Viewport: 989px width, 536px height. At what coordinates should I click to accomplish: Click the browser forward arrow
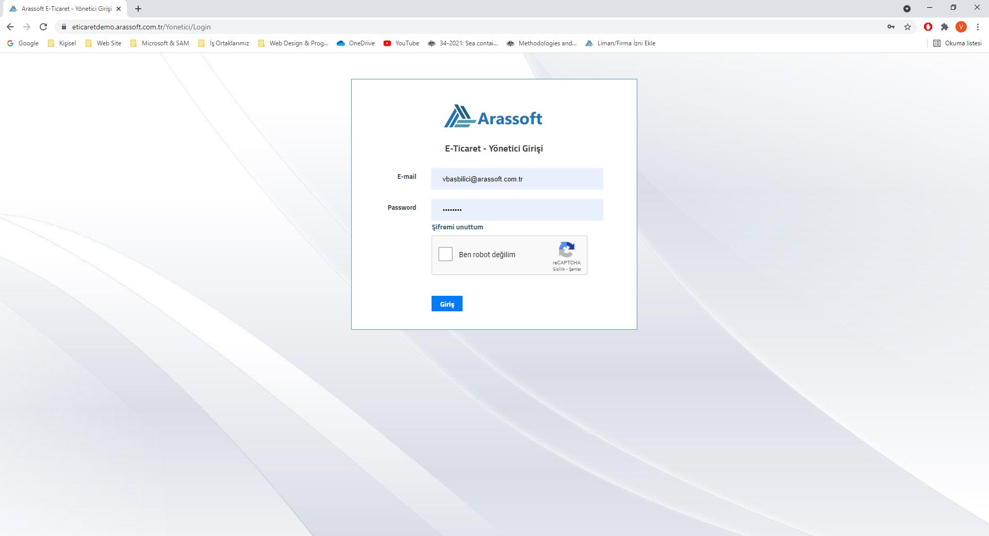coord(27,27)
